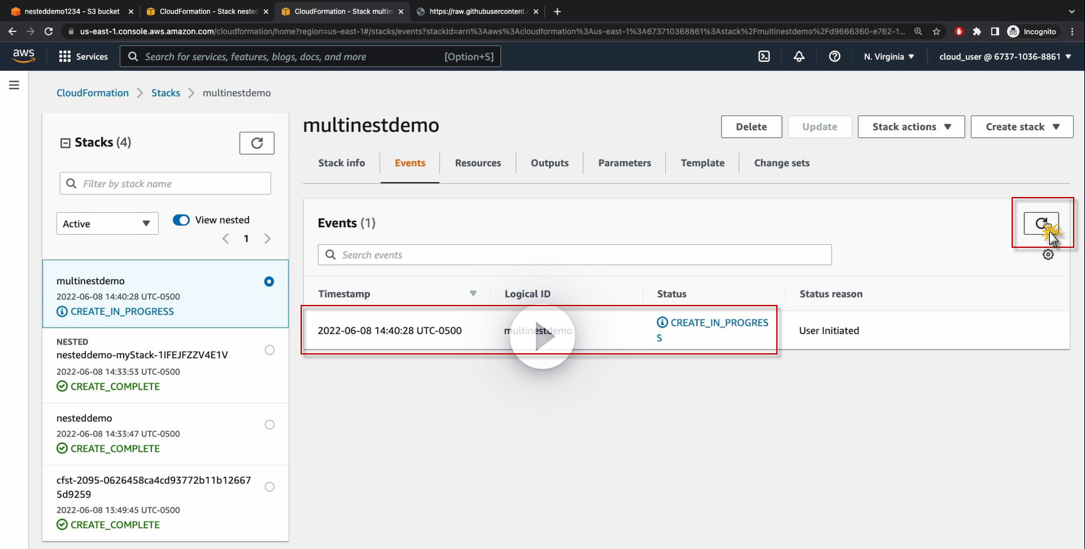Viewport: 1085px width, 549px height.
Task: Open a new browser tab
Action: [x=557, y=11]
